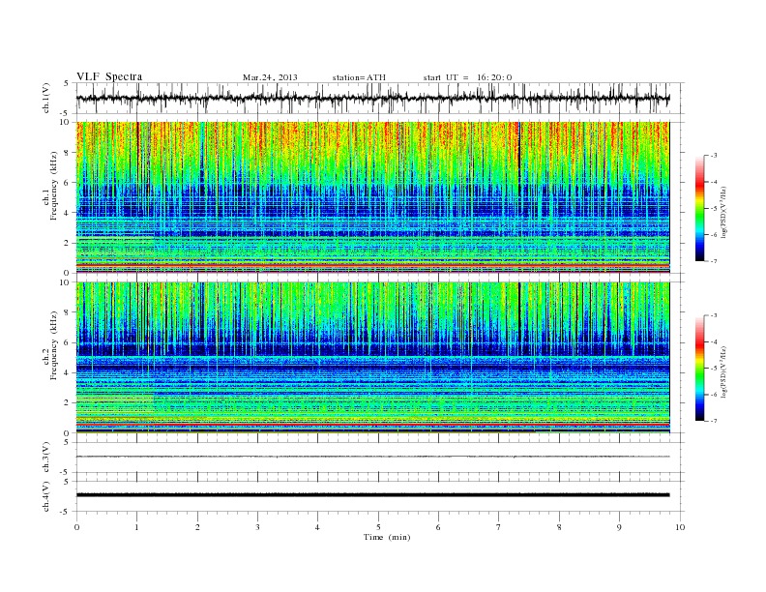
Task: Click the "5" tick label on time axis
Action: tap(378, 527)
